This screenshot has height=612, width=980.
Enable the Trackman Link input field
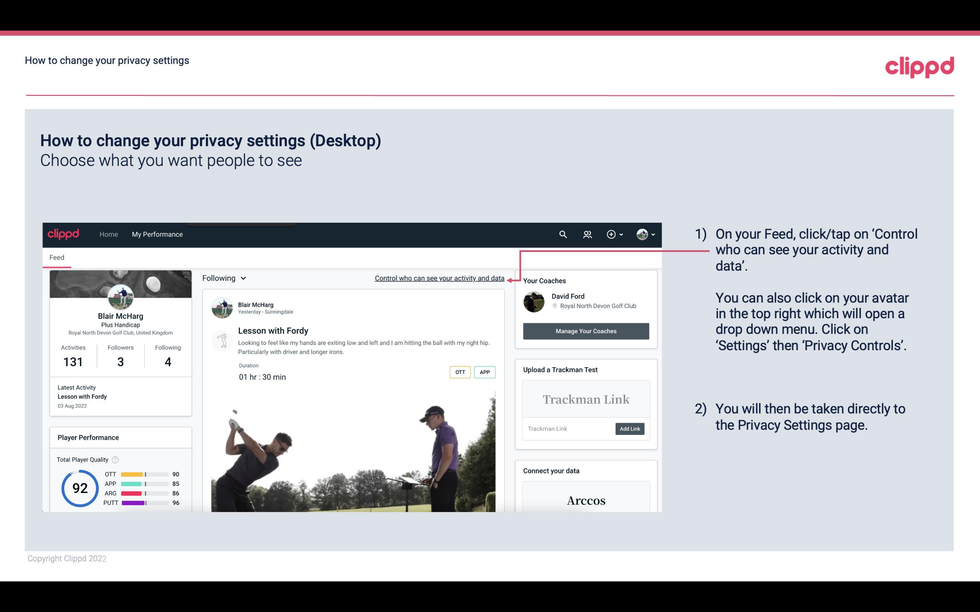[568, 429]
